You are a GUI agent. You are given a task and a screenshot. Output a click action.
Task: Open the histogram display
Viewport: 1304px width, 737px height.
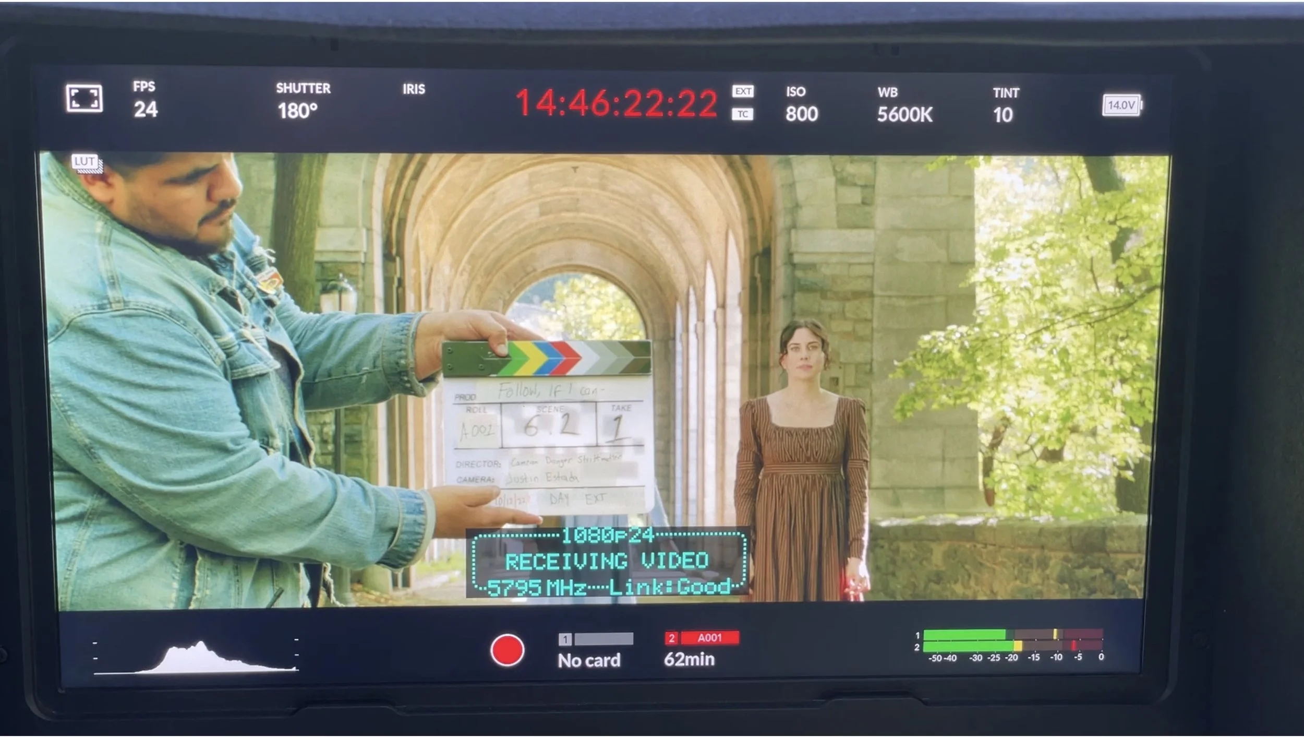(x=196, y=657)
